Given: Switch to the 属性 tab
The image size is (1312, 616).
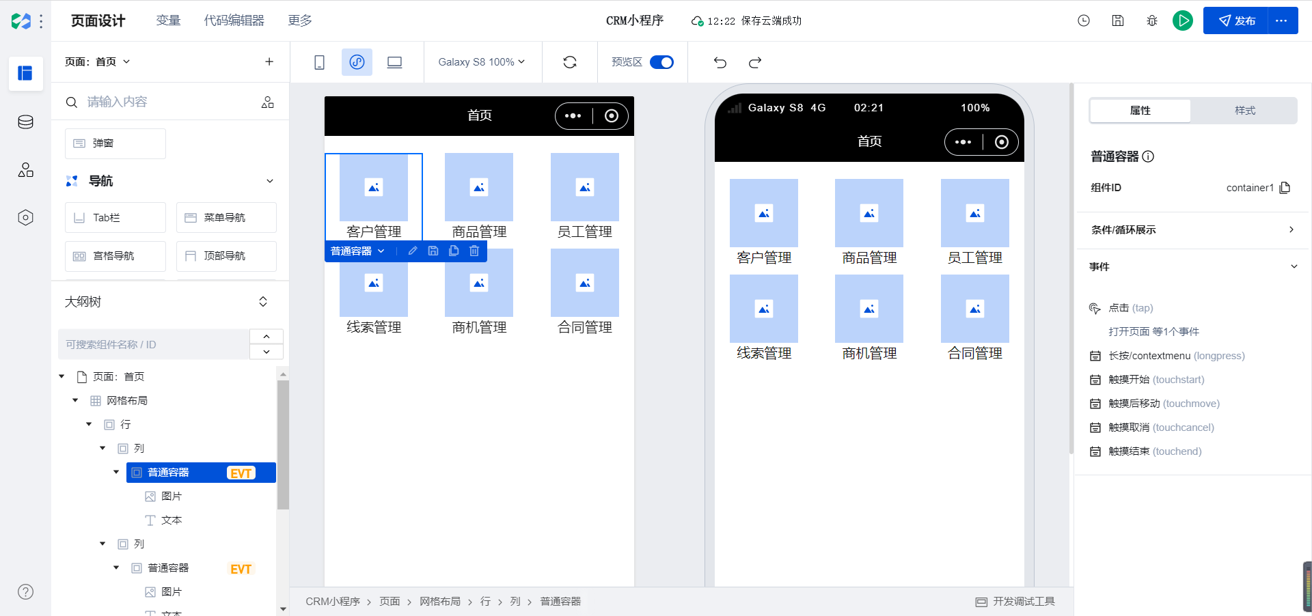Looking at the screenshot, I should 1140,111.
